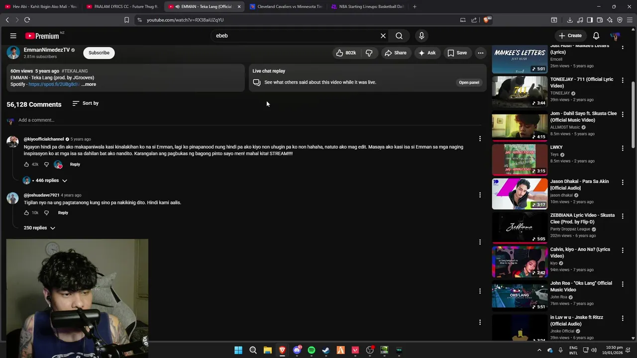
Task: Run search with magnifier button
Action: point(399,36)
